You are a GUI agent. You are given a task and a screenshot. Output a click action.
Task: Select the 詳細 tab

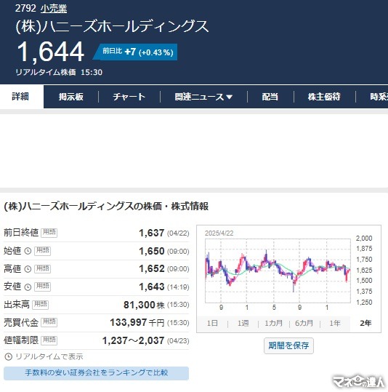pyautogui.click(x=20, y=97)
